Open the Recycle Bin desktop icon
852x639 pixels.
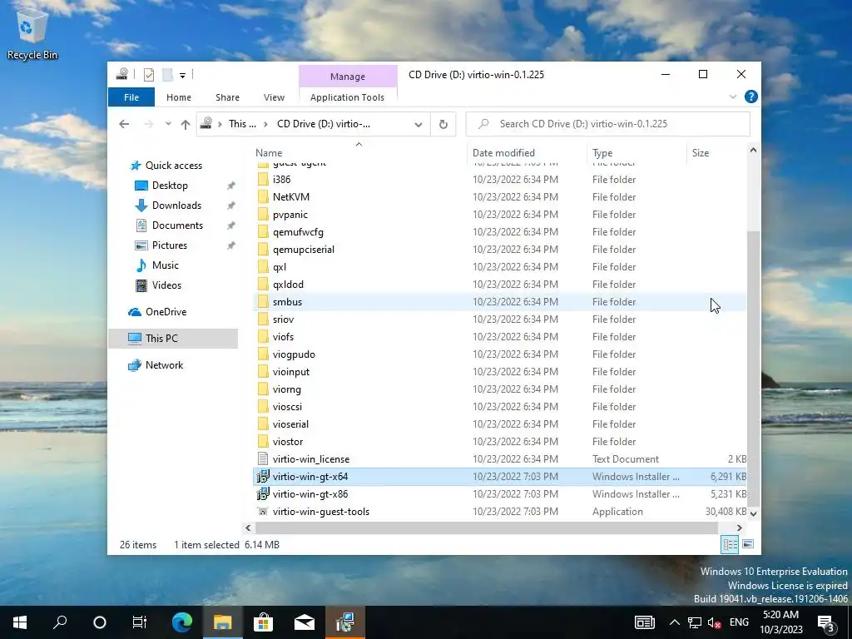pyautogui.click(x=32, y=33)
